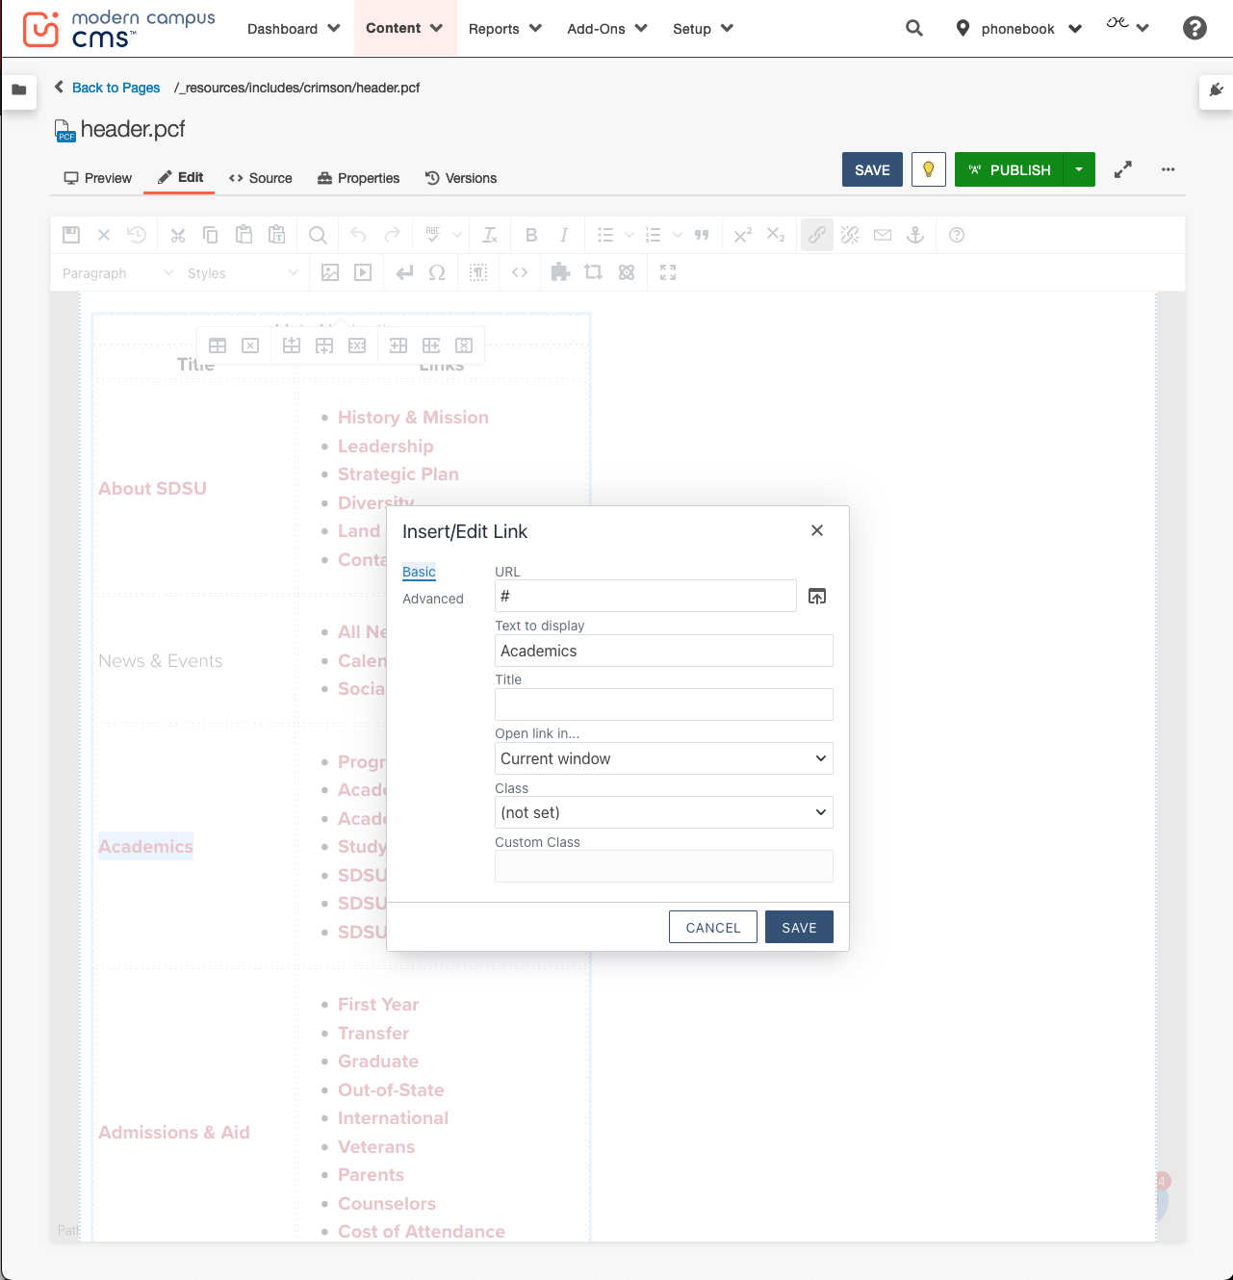Open the Properties tab

(x=358, y=178)
